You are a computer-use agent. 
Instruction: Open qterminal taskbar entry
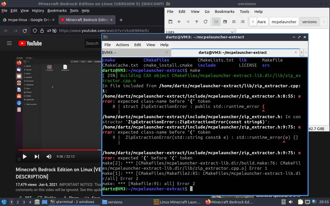pos(74,202)
